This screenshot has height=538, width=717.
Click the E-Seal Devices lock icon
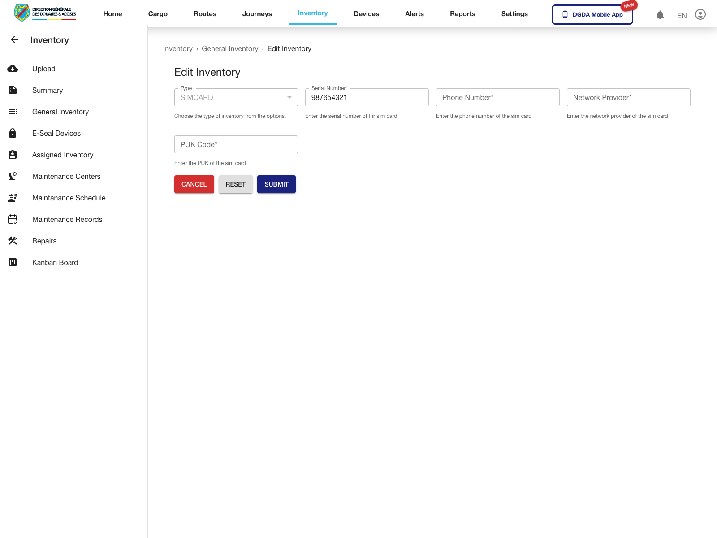[13, 134]
